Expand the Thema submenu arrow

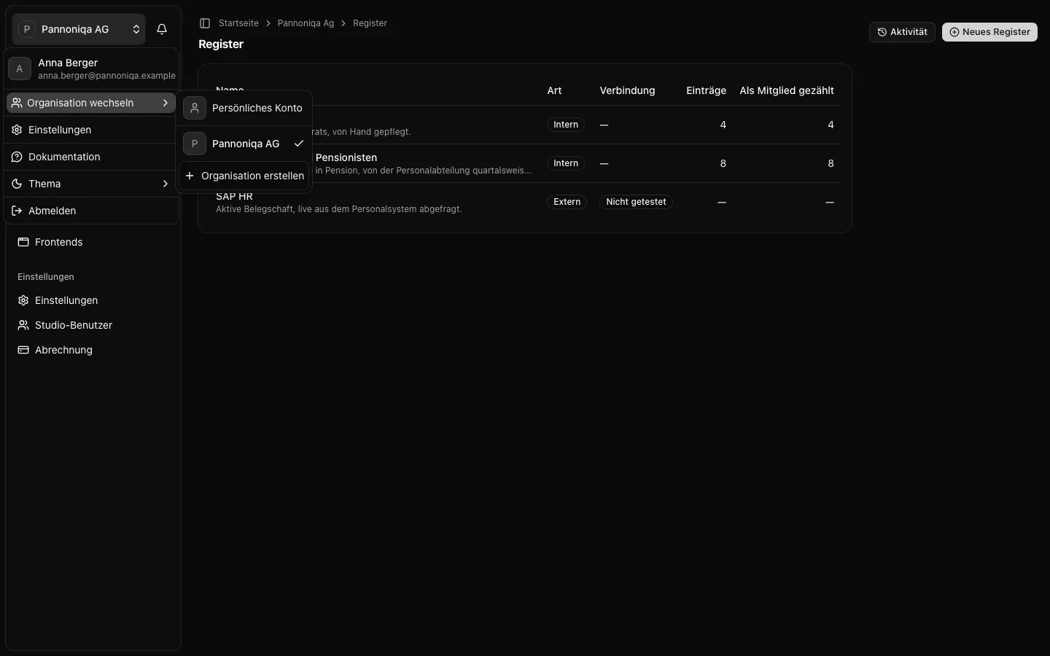(x=166, y=184)
